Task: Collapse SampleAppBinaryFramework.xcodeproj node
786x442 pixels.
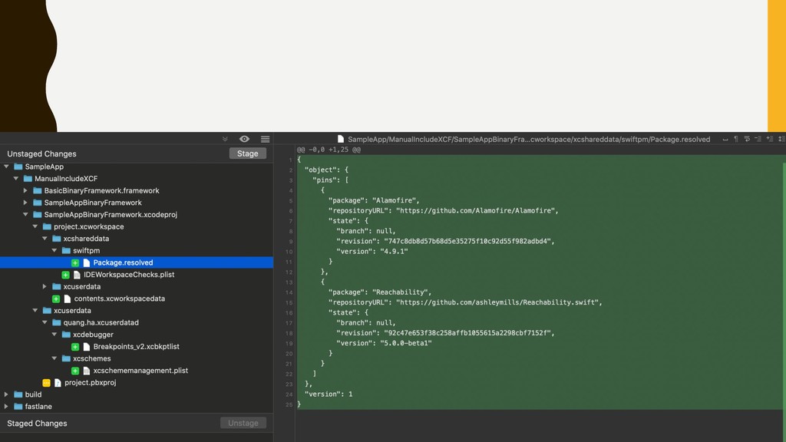Action: point(25,215)
